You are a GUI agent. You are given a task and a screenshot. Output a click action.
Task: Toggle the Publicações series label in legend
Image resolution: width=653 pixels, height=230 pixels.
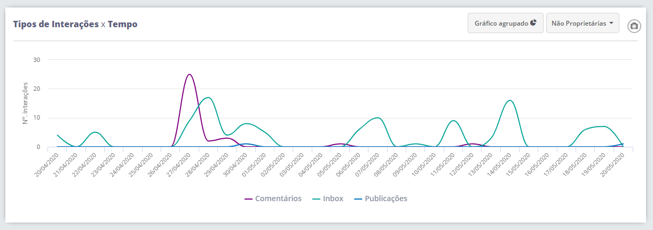click(x=385, y=199)
